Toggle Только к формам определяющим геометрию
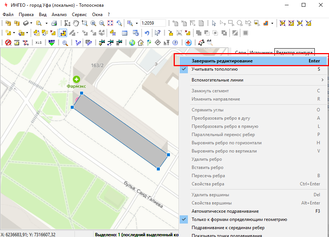Viewport: 329px width, 237px height. (x=253, y=219)
